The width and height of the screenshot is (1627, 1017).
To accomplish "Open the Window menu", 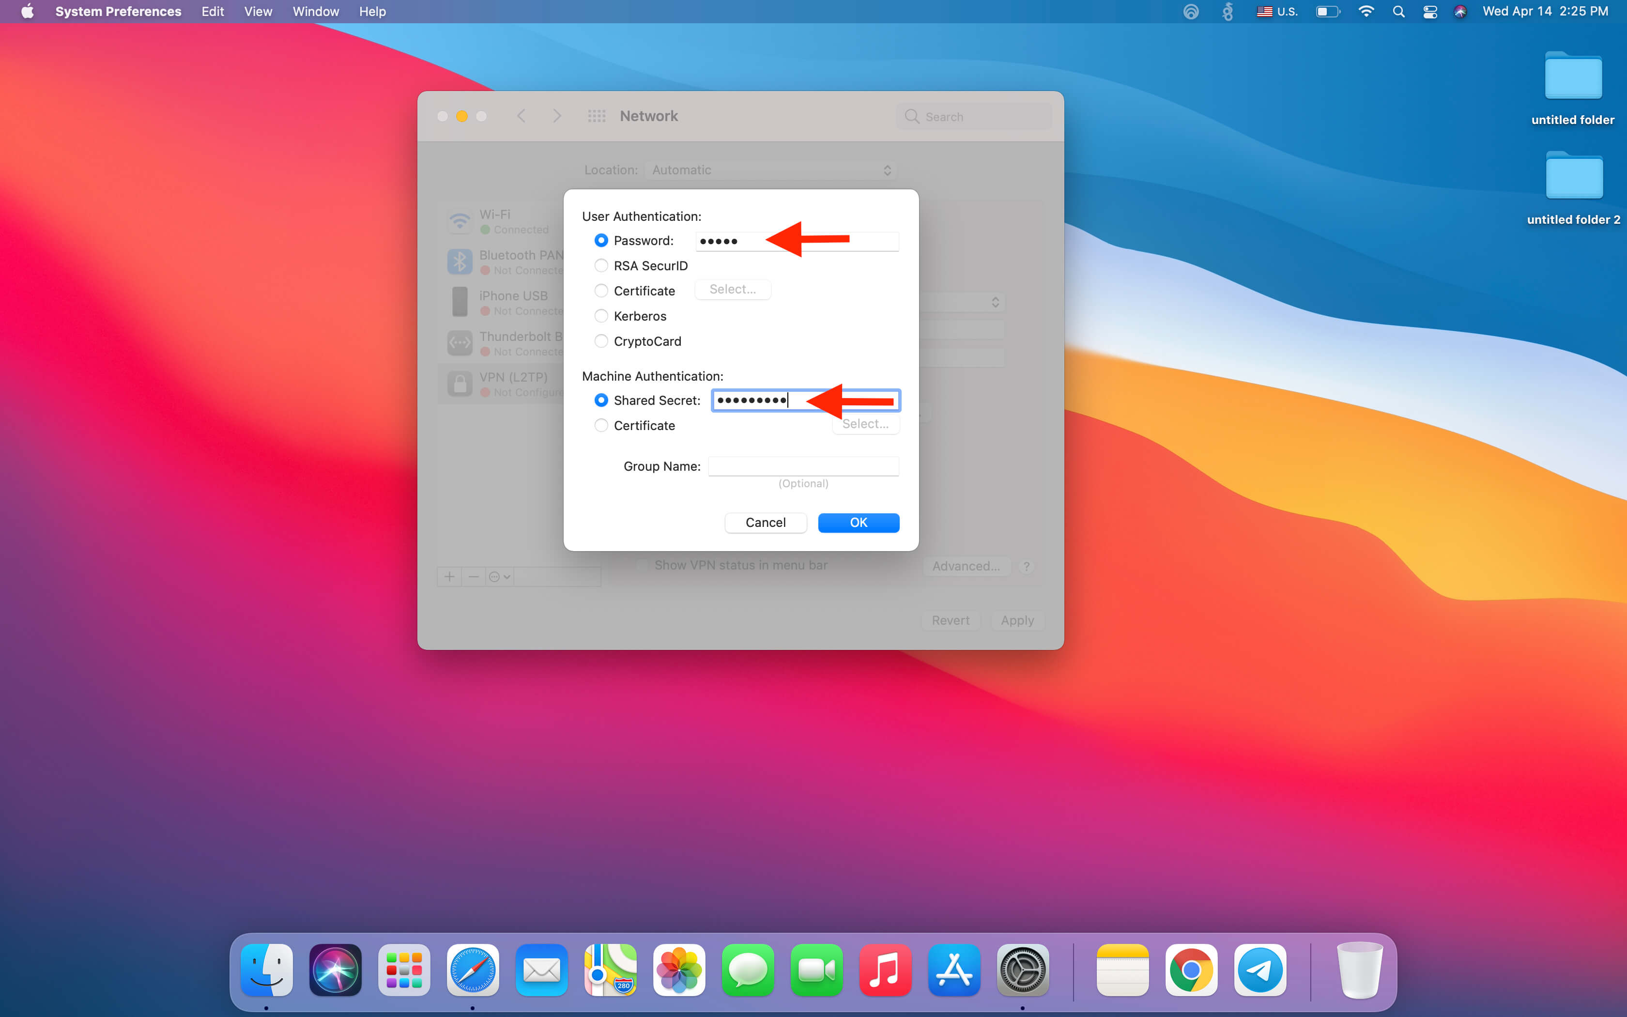I will [x=315, y=12].
